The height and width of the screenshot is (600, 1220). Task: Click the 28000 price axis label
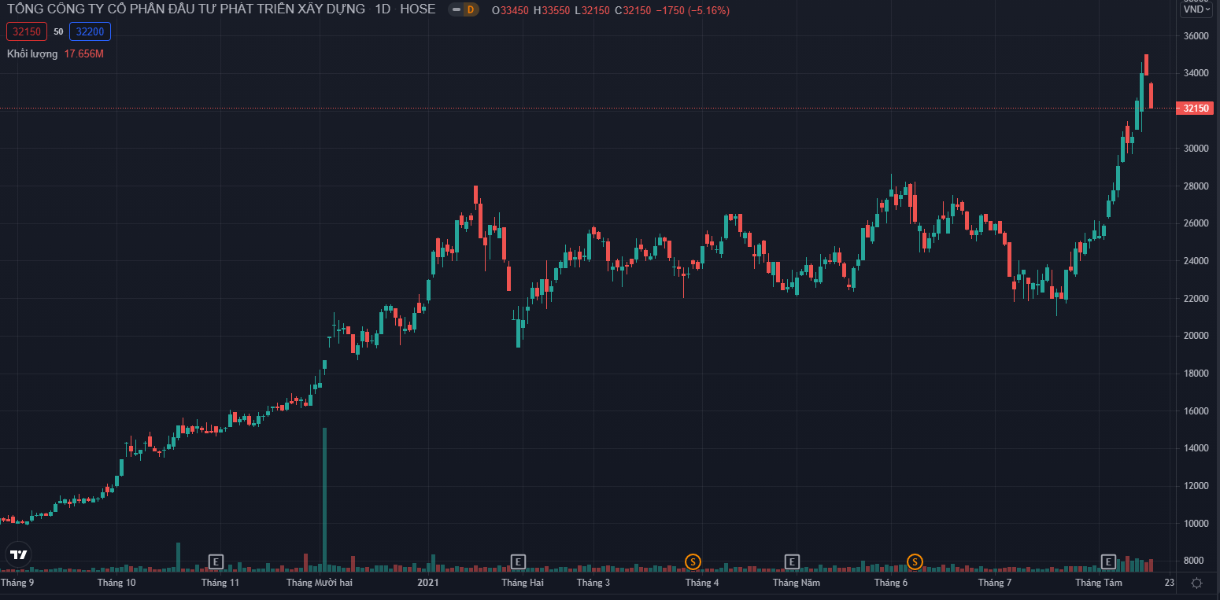click(1196, 186)
